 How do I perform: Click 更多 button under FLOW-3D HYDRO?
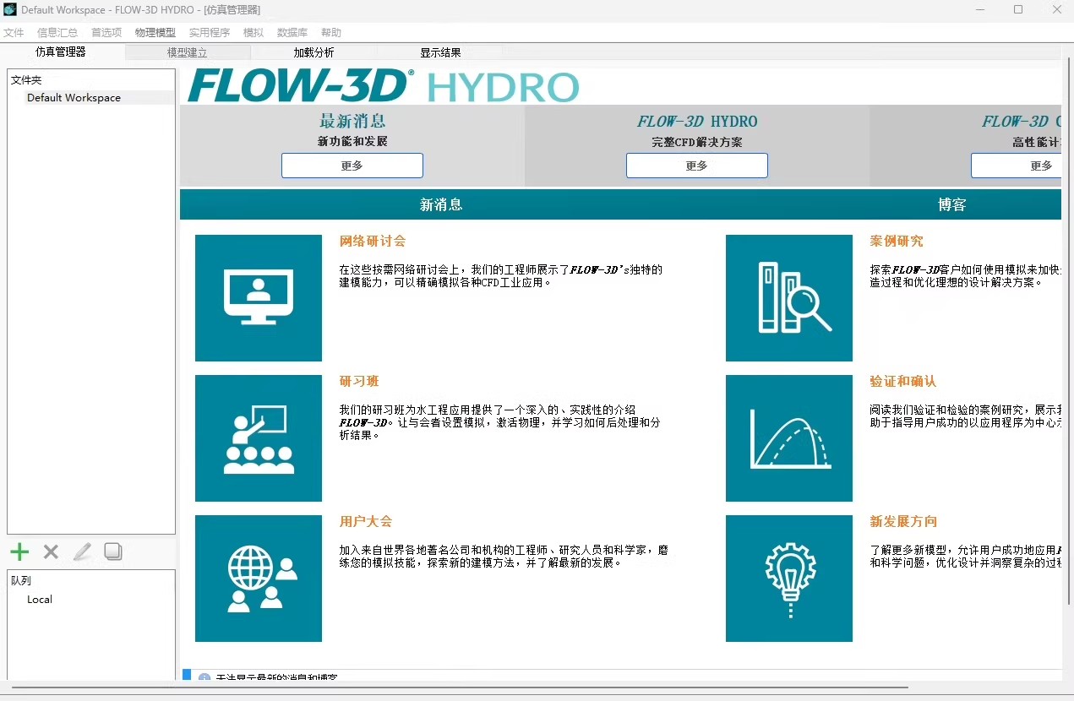point(697,166)
